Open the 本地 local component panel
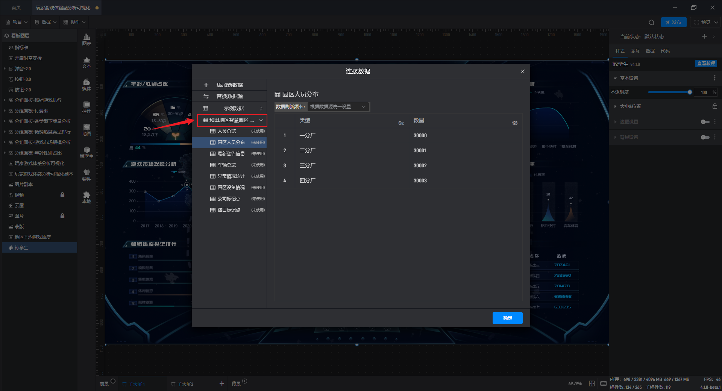This screenshot has width=722, height=391. pos(86,198)
